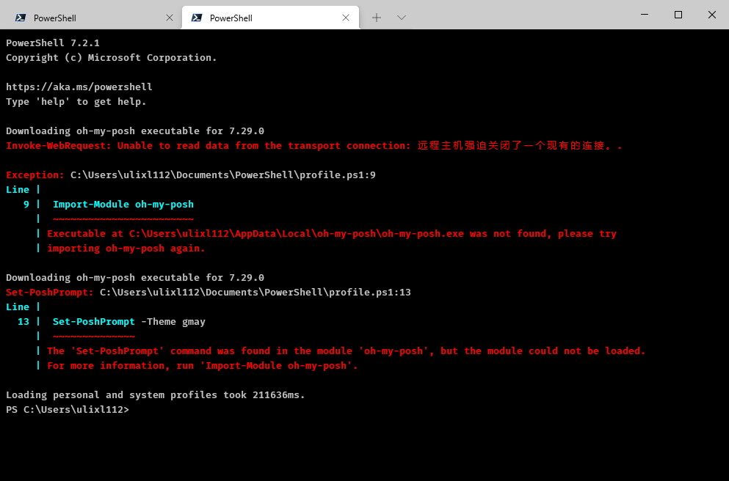Click the Loading personal profiles message
The height and width of the screenshot is (481, 729).
point(155,394)
